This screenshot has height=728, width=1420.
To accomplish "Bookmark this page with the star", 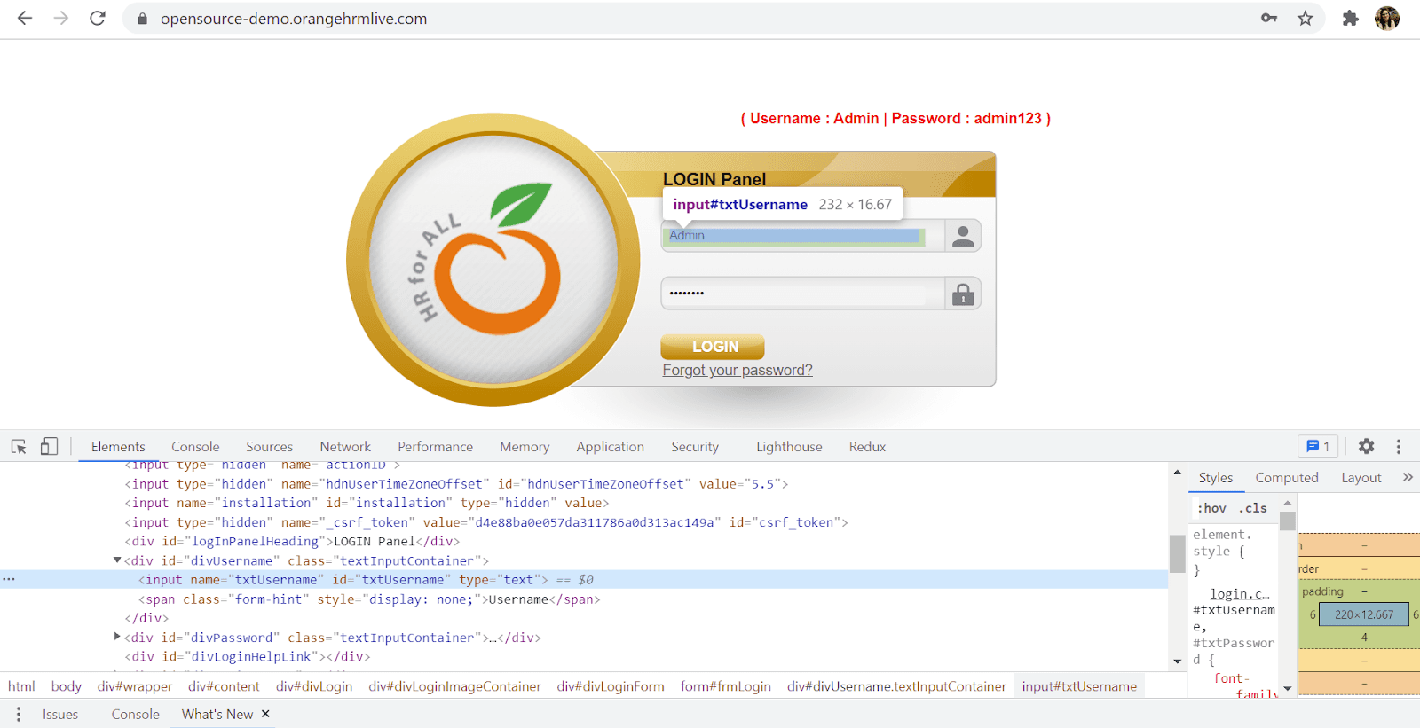I will click(x=1306, y=19).
